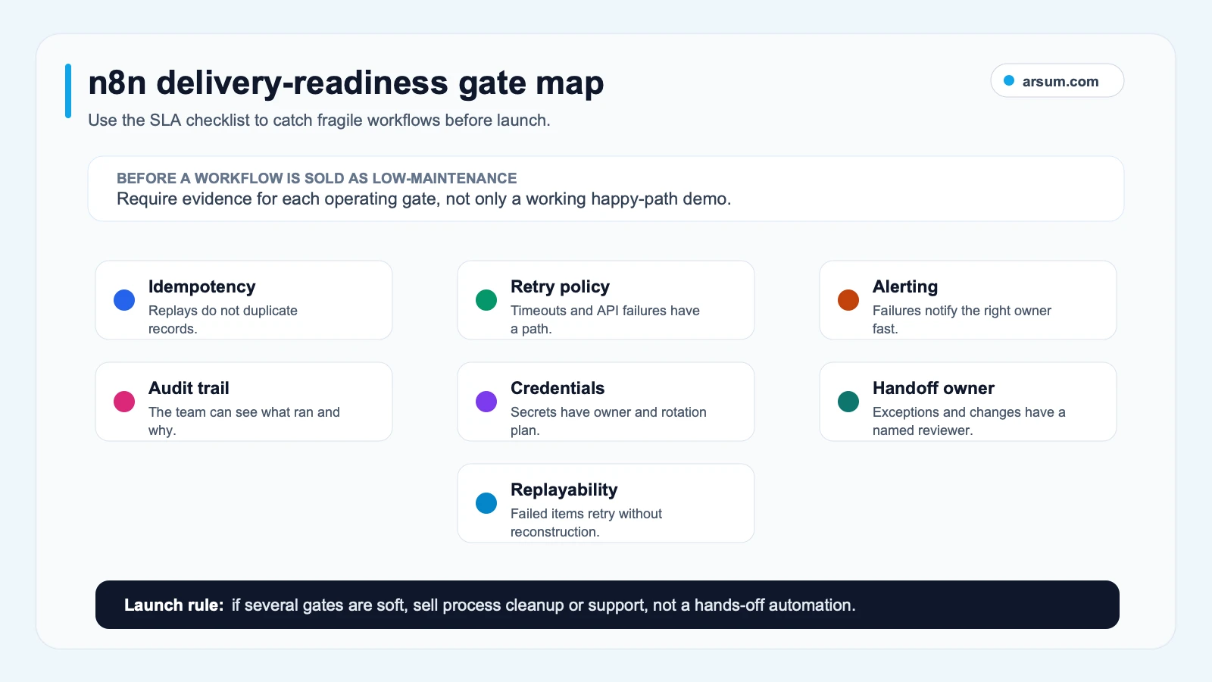Select the Audit trail heading
Image resolution: width=1212 pixels, height=682 pixels.
[189, 388]
